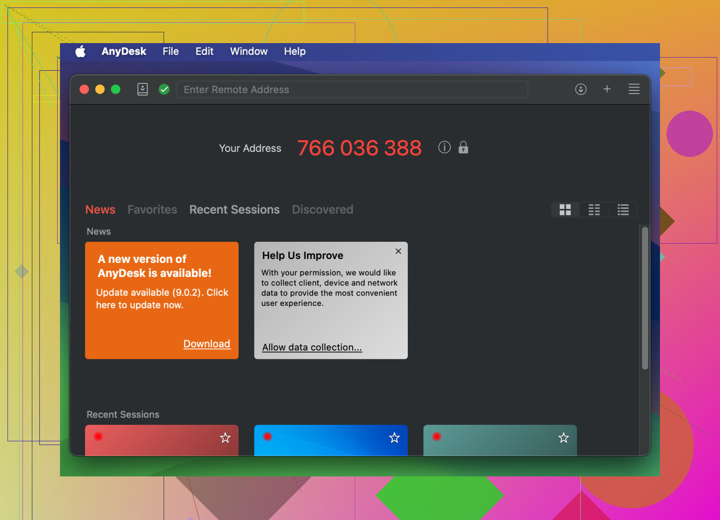This screenshot has width=720, height=520.
Task: Click the Enter Remote Address field
Action: point(352,89)
